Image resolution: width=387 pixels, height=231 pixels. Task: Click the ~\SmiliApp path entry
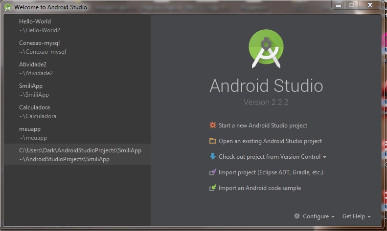[x=34, y=95]
